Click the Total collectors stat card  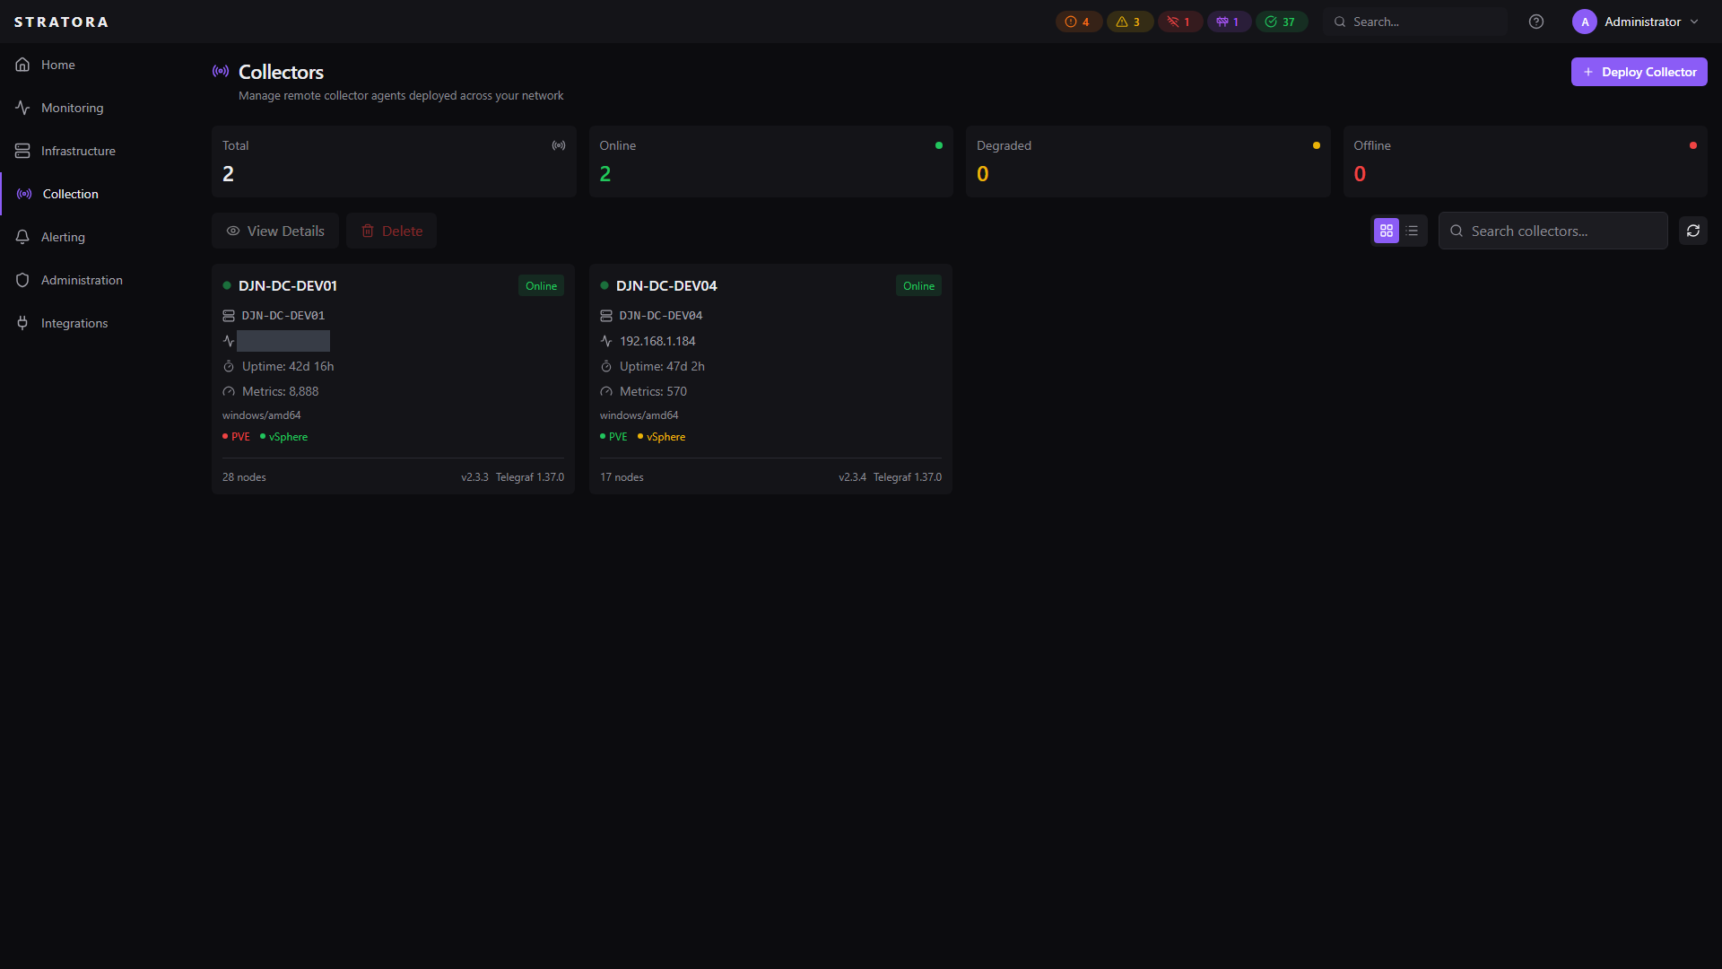pos(394,161)
